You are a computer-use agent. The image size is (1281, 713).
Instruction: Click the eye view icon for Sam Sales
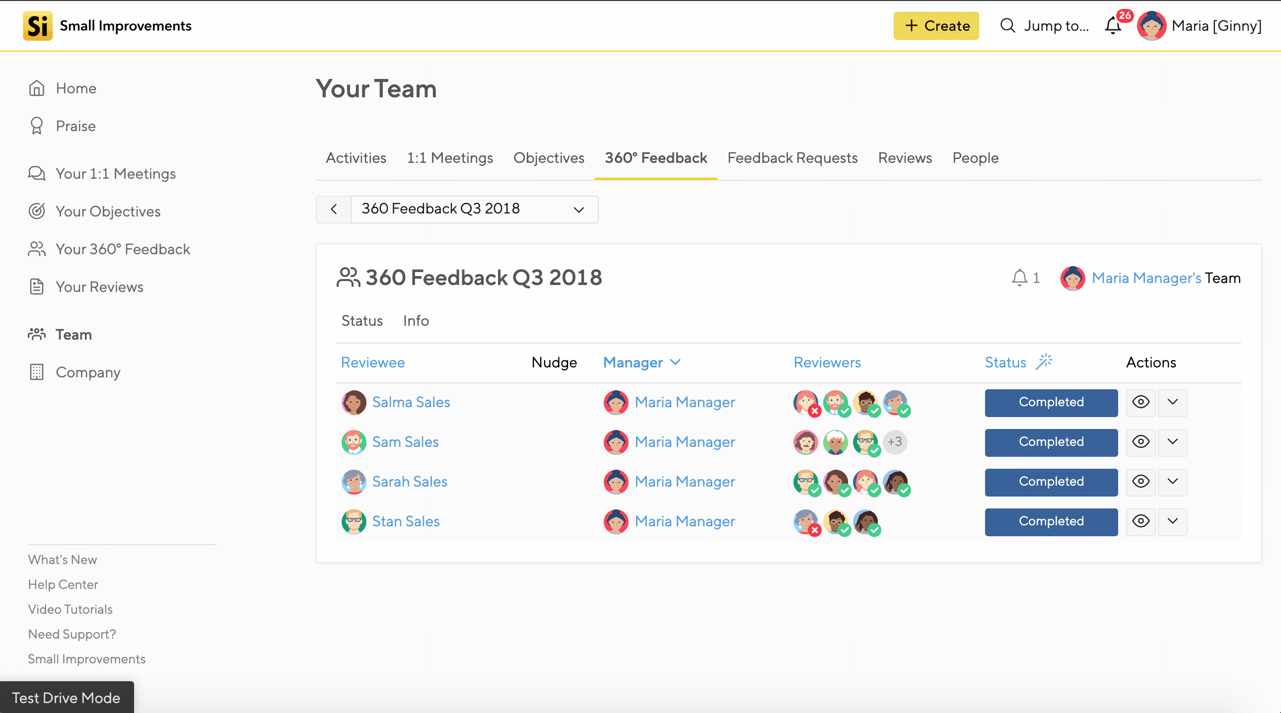[x=1141, y=442]
